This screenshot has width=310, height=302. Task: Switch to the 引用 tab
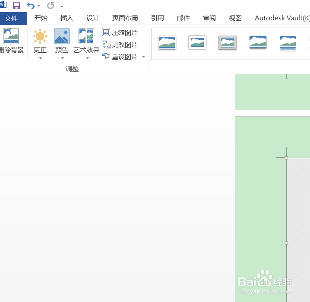point(158,18)
